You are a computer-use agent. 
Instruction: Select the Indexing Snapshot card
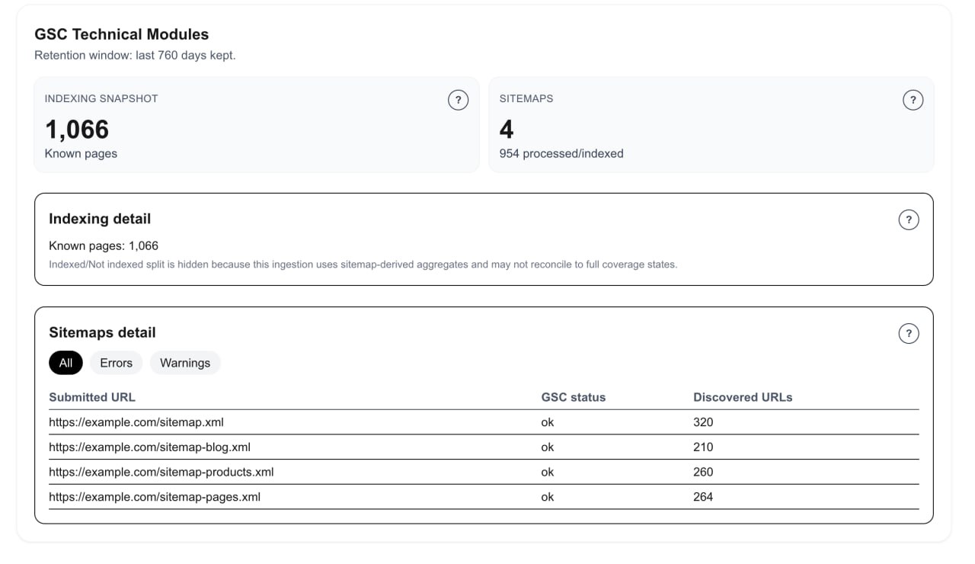(x=256, y=124)
